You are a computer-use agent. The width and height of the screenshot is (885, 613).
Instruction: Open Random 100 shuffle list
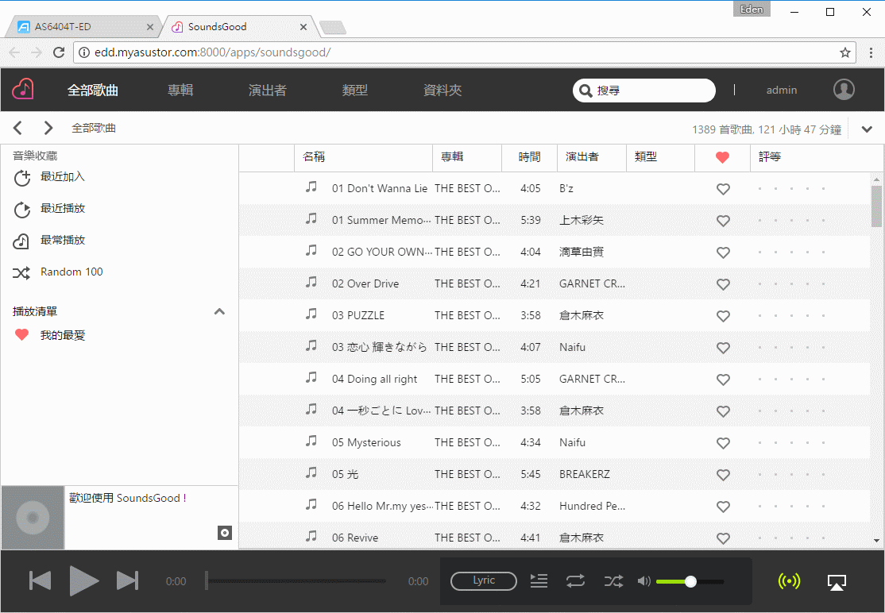pos(71,272)
